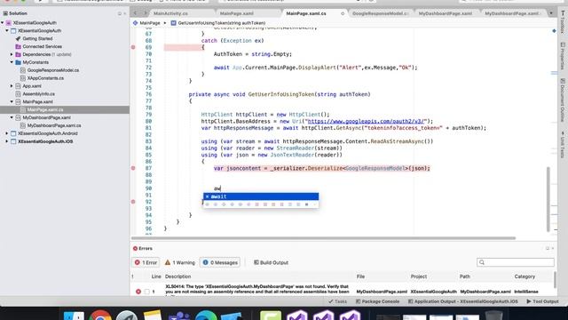This screenshot has height=320, width=568.
Task: Open the MainPage class breadcrumb dropdown
Action: 146,23
